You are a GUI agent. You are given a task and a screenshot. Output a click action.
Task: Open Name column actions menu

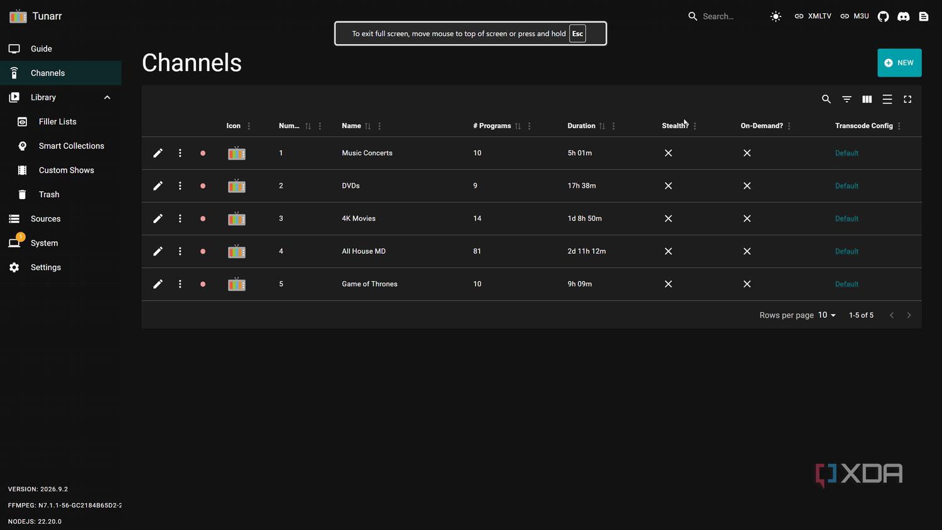pos(379,126)
